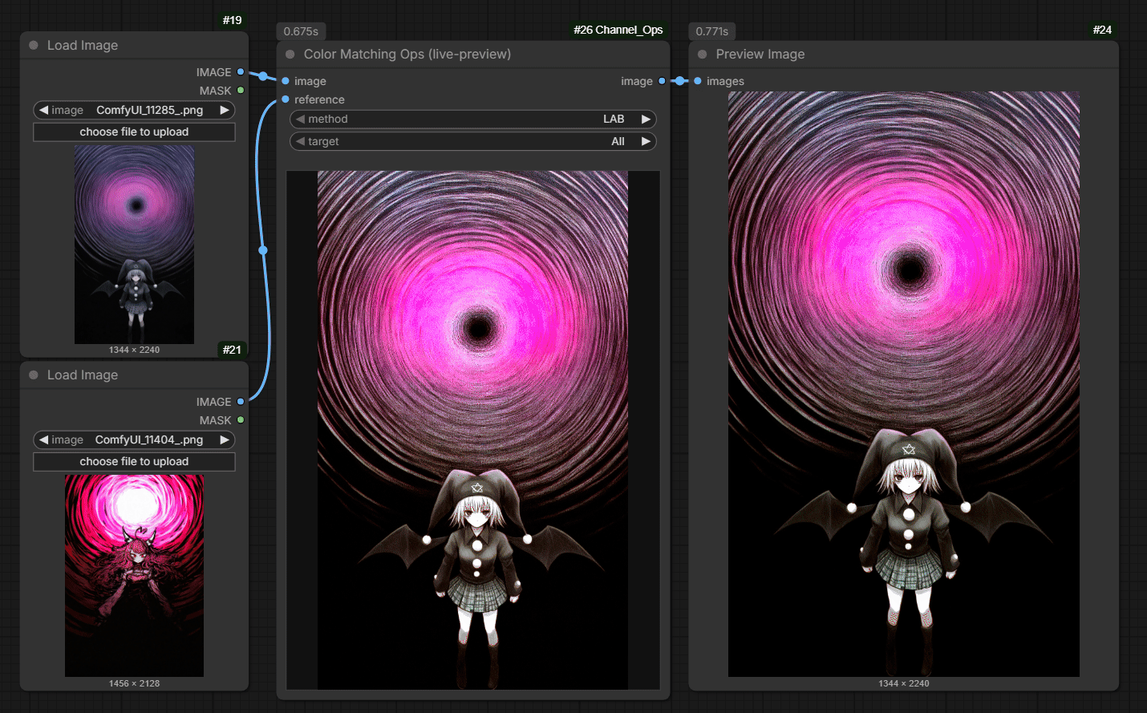Select previous image file for ComfyUI_11404_.png
Image resolution: width=1147 pixels, height=713 pixels.
click(43, 440)
